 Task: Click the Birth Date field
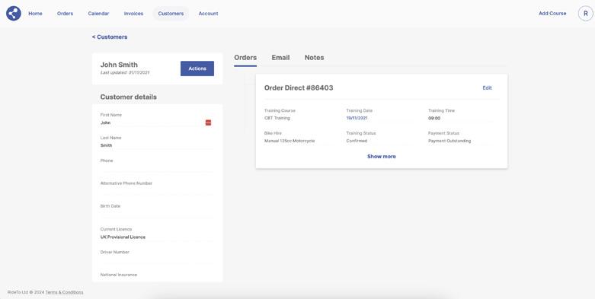[x=157, y=214]
